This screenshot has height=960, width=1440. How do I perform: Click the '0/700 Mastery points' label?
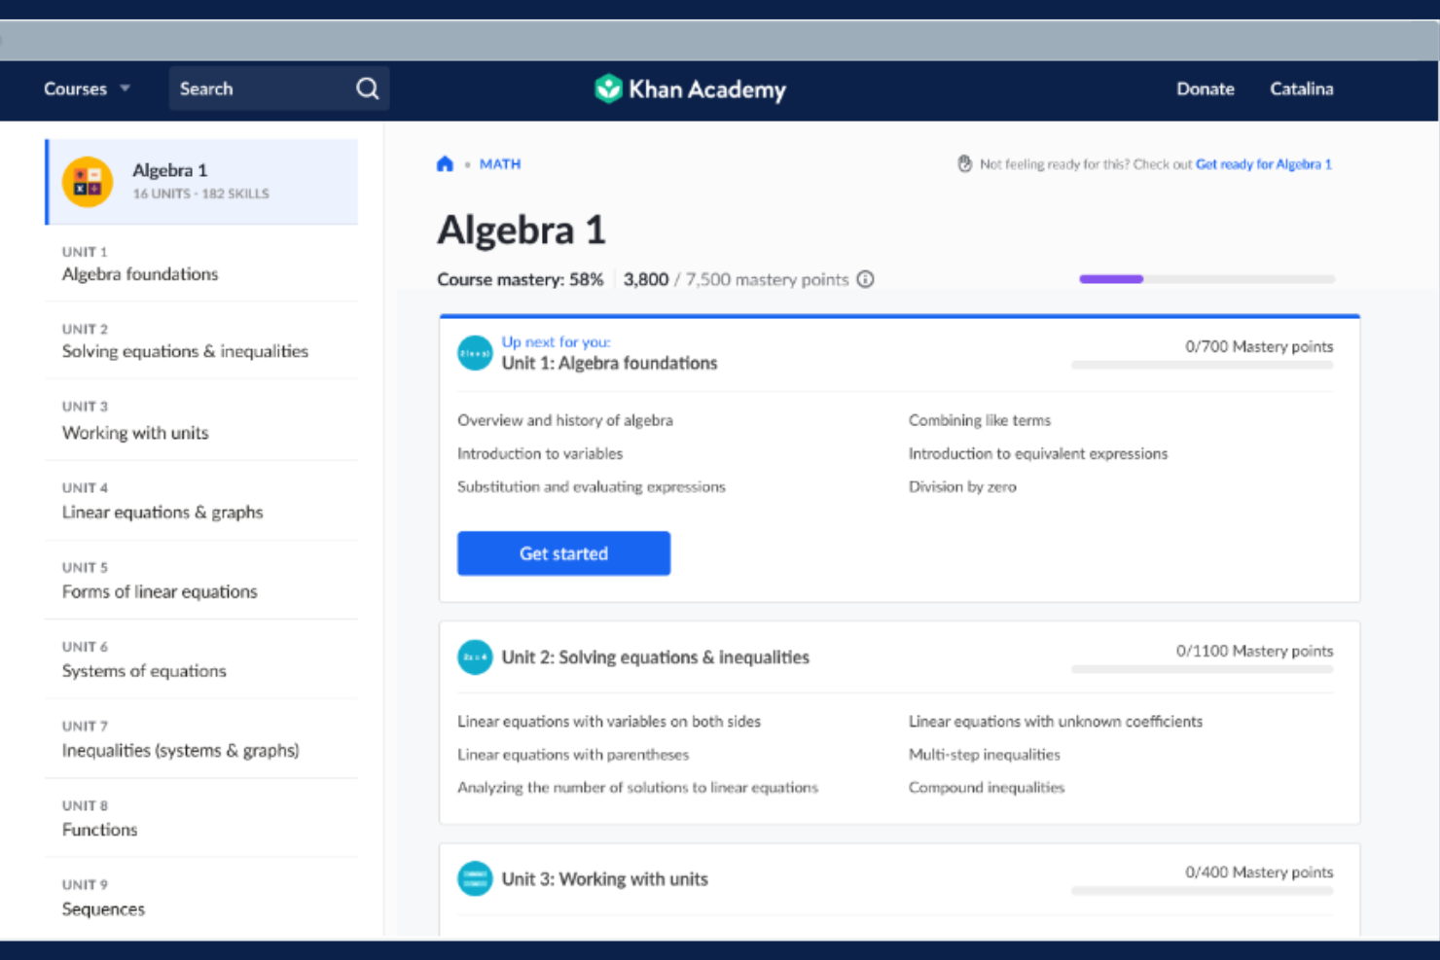pyautogui.click(x=1259, y=346)
